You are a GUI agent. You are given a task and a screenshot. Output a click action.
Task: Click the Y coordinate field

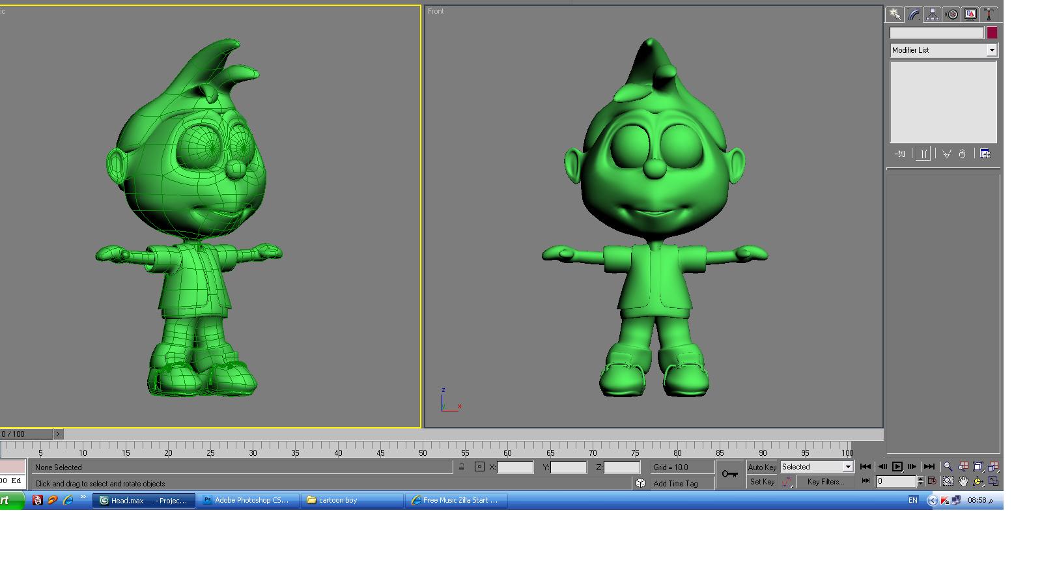coord(569,467)
